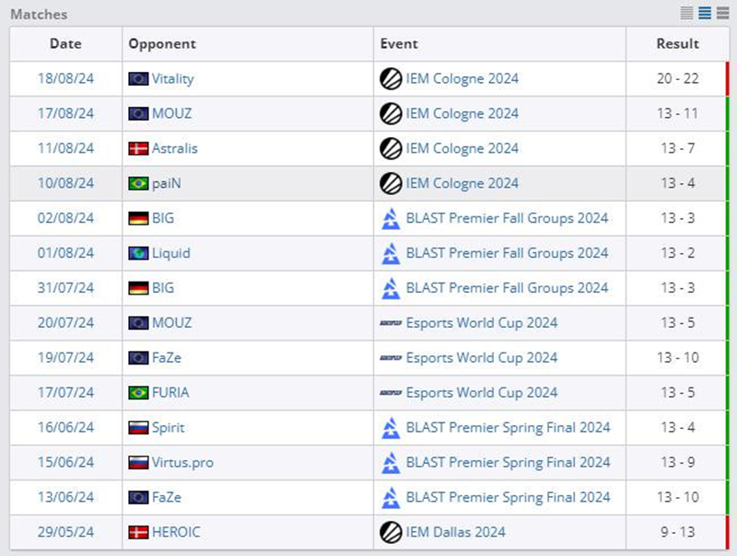Open the BLAST Premier Spring Final 2024 link for Spirit
The width and height of the screenshot is (737, 556).
508,428
